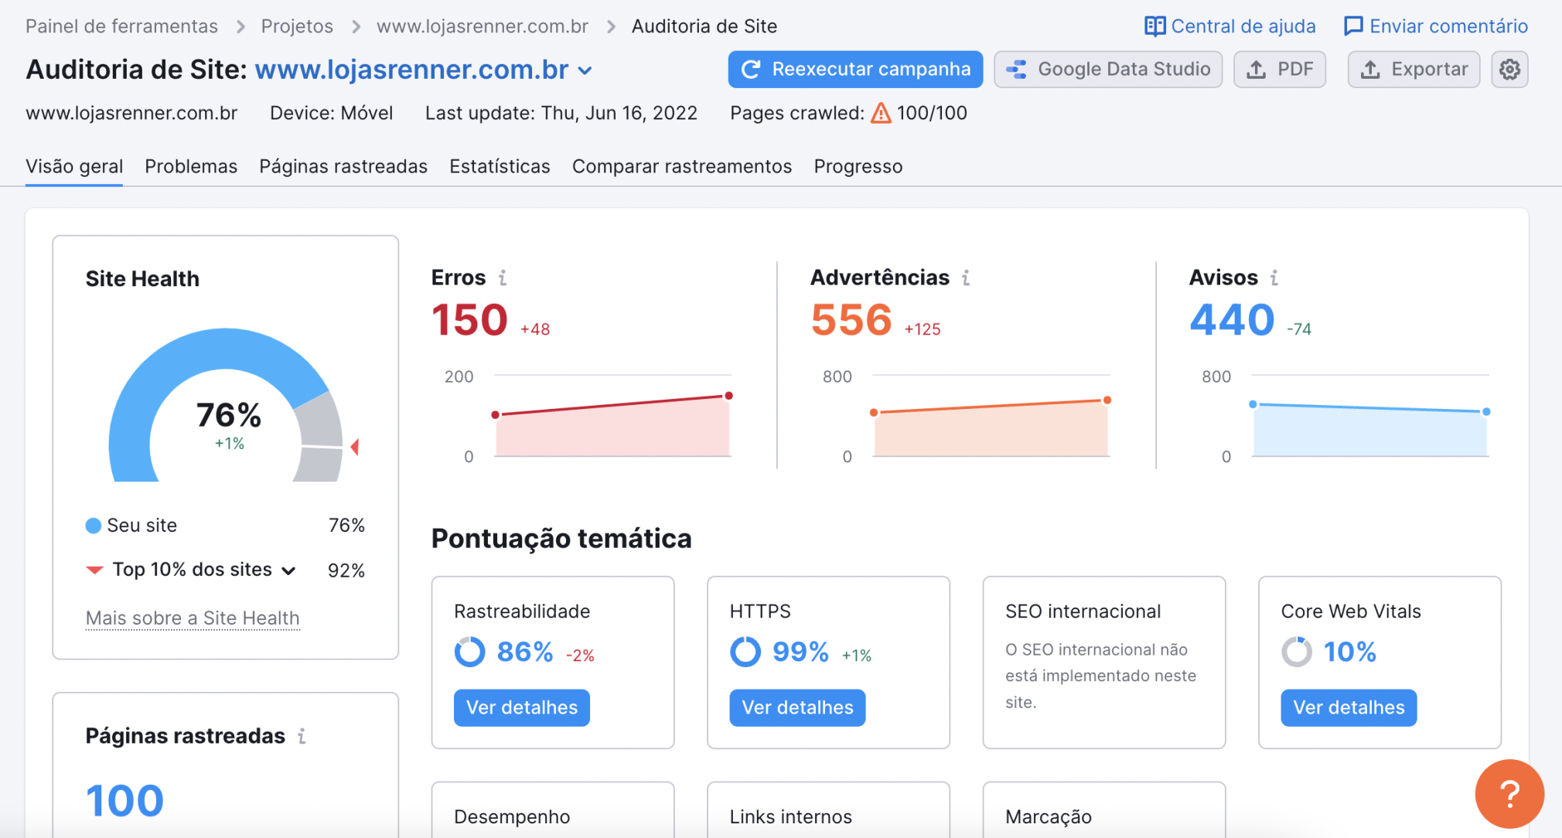
Task: Click the info icon beside Erros
Action: [503, 277]
